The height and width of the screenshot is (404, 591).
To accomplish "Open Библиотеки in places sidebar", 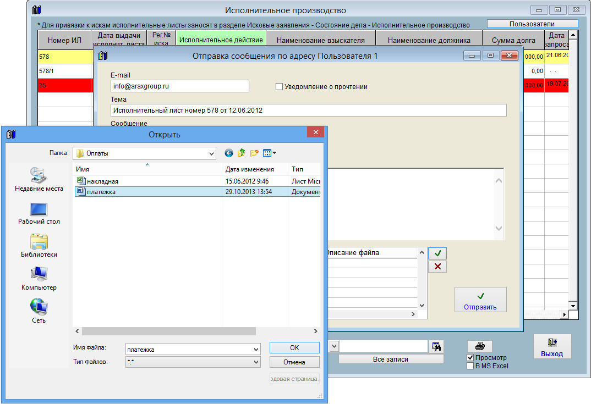I will pos(39,246).
